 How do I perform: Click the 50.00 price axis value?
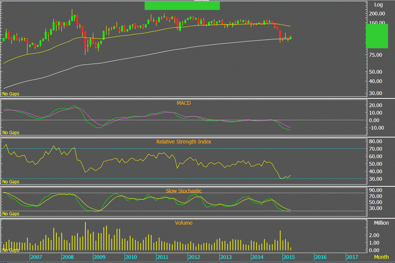375,72
